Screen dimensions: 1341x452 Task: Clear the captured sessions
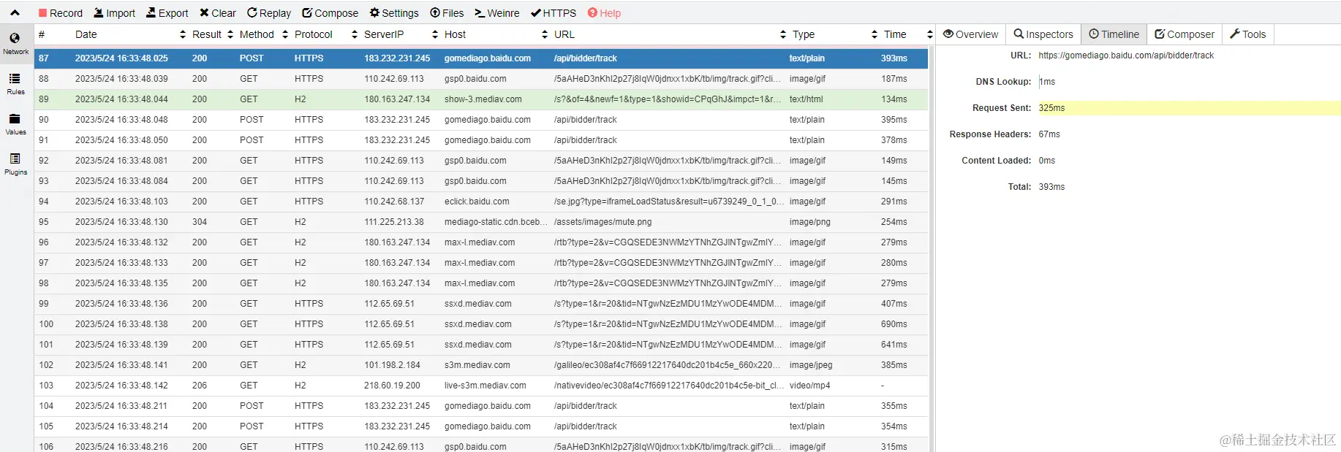point(218,13)
